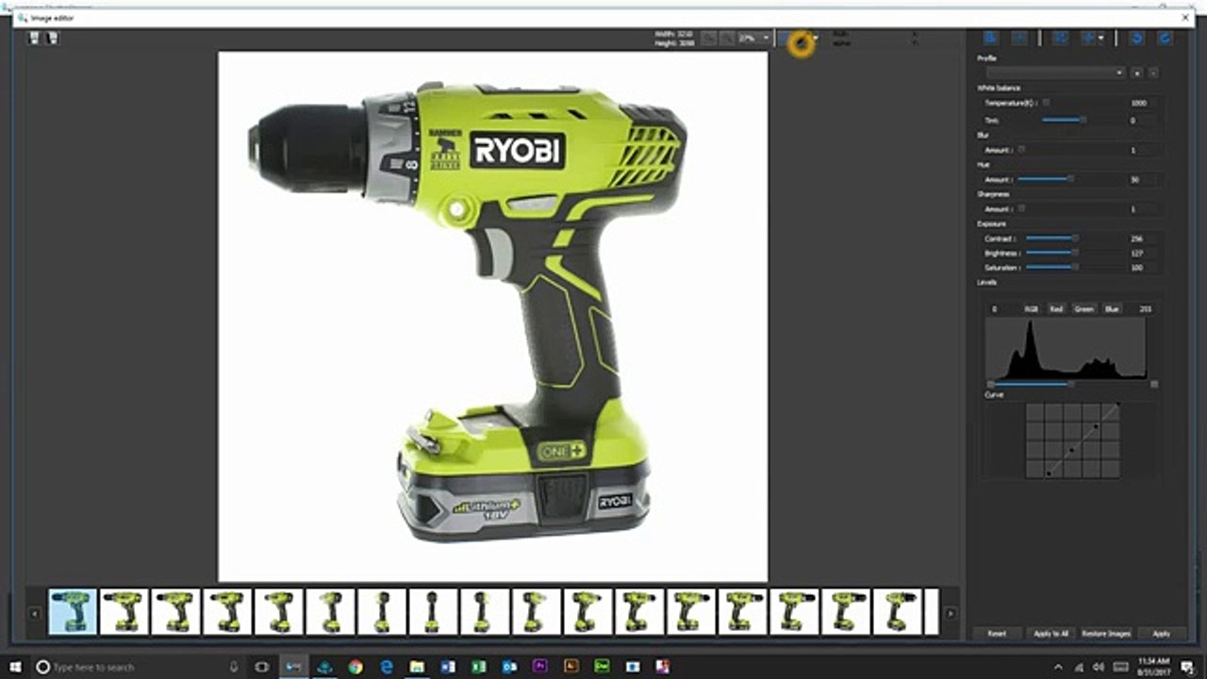The height and width of the screenshot is (679, 1207).
Task: Click the Sharpness Amount slider handle
Action: pyautogui.click(x=1021, y=208)
